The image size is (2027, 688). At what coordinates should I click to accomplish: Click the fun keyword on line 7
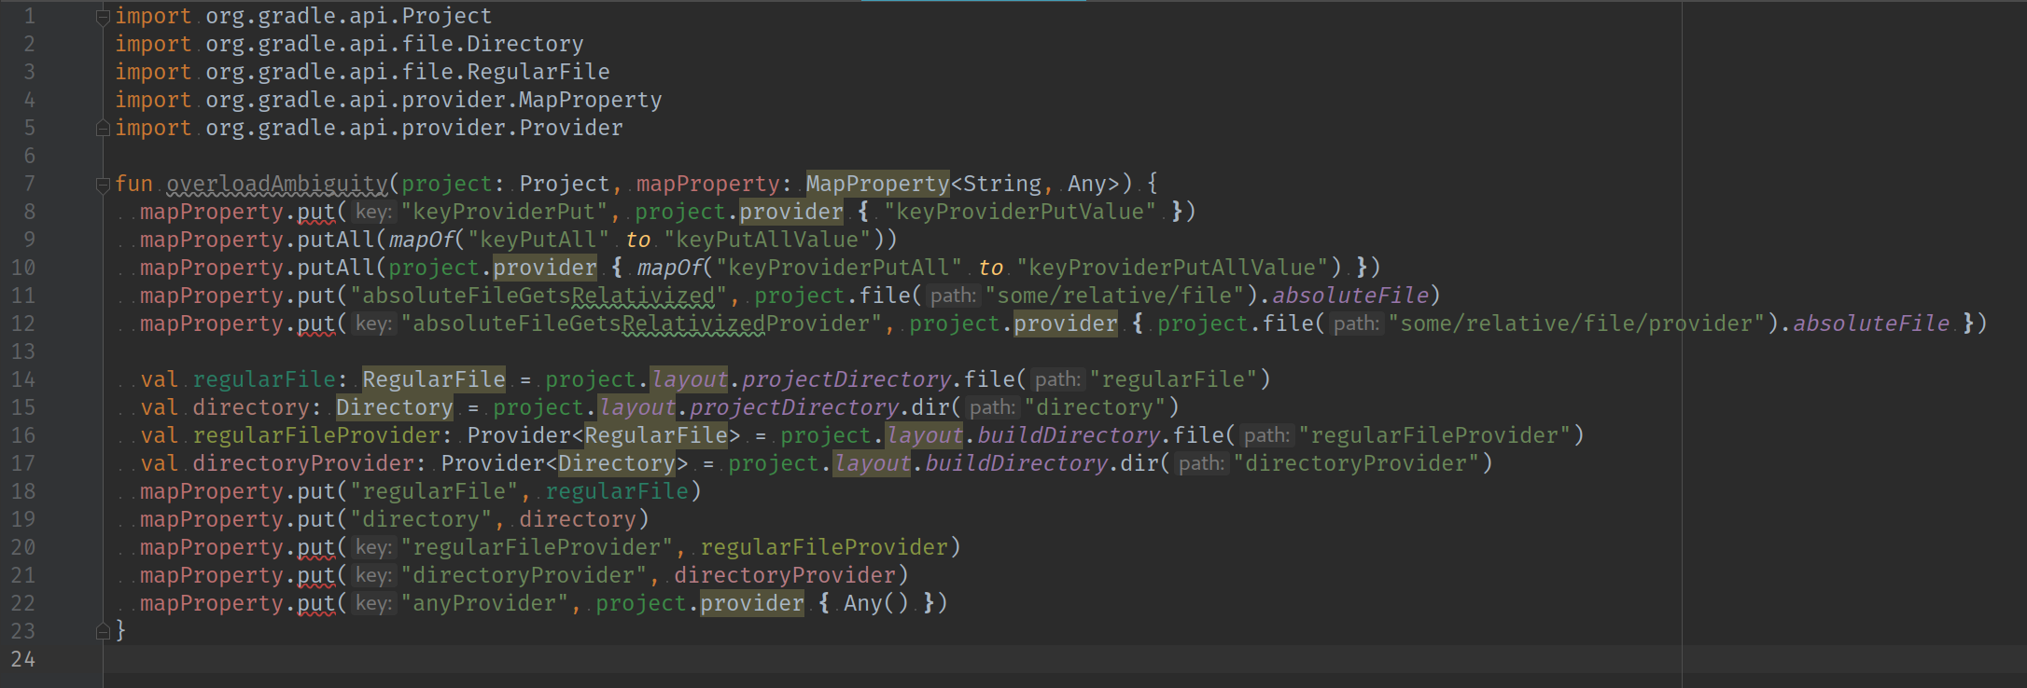pos(134,184)
